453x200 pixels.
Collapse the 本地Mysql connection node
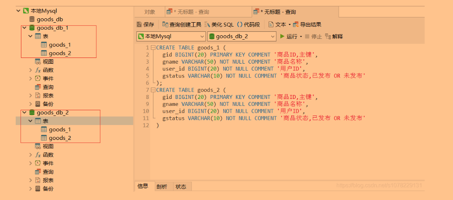[18, 11]
